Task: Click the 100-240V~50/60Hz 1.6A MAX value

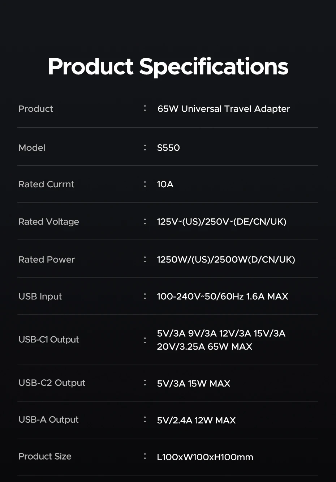Action: (x=222, y=297)
